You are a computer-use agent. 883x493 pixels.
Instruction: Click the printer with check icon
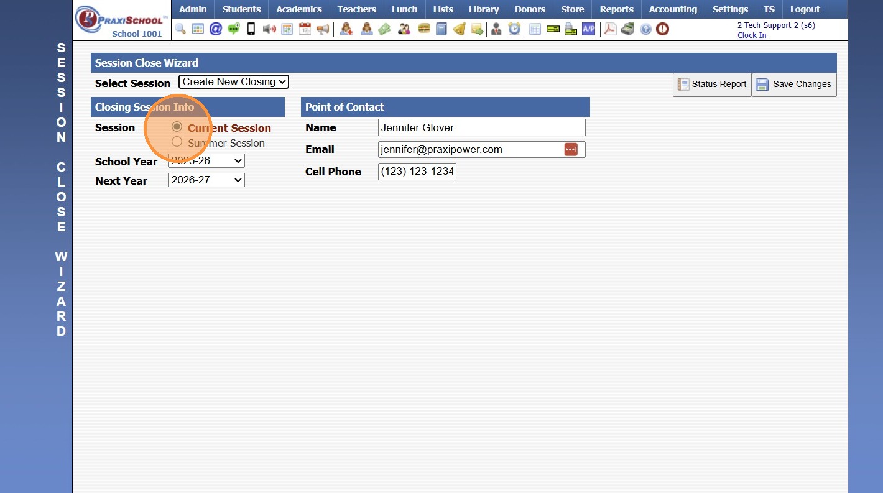coord(571,29)
